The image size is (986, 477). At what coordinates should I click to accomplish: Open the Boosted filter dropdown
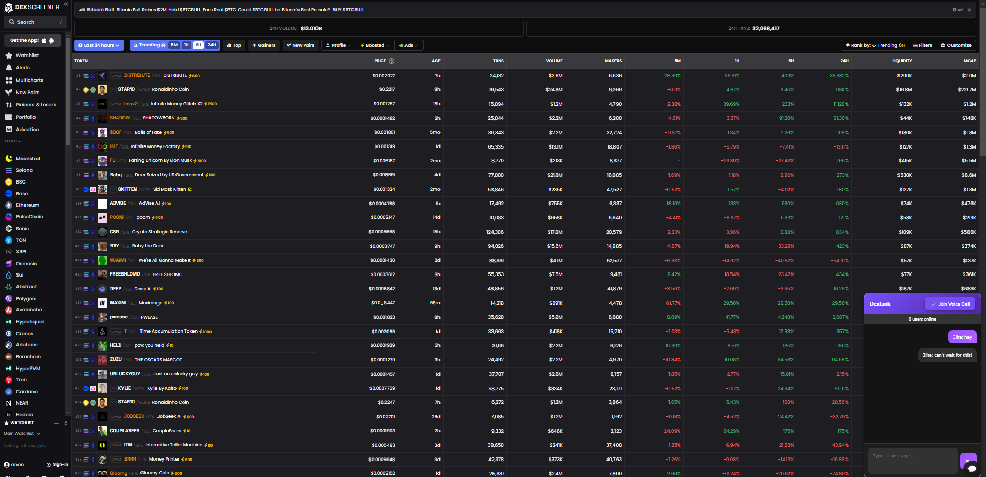[x=375, y=45]
